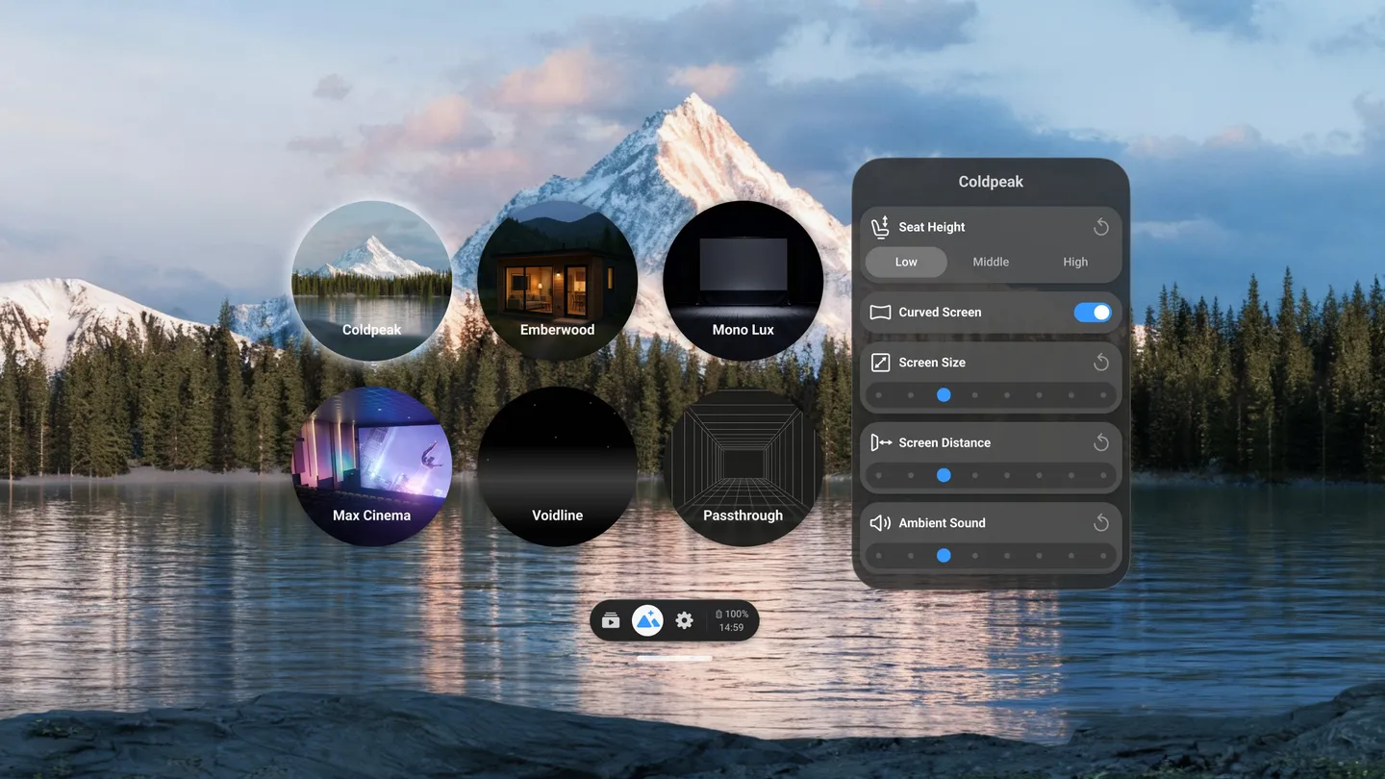Turn off the Curved Screen toggle
Image resolution: width=1385 pixels, height=779 pixels.
tap(1092, 313)
